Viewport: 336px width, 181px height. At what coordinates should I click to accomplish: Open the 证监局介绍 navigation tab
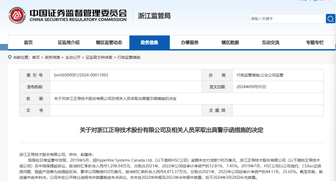[x=68, y=42]
